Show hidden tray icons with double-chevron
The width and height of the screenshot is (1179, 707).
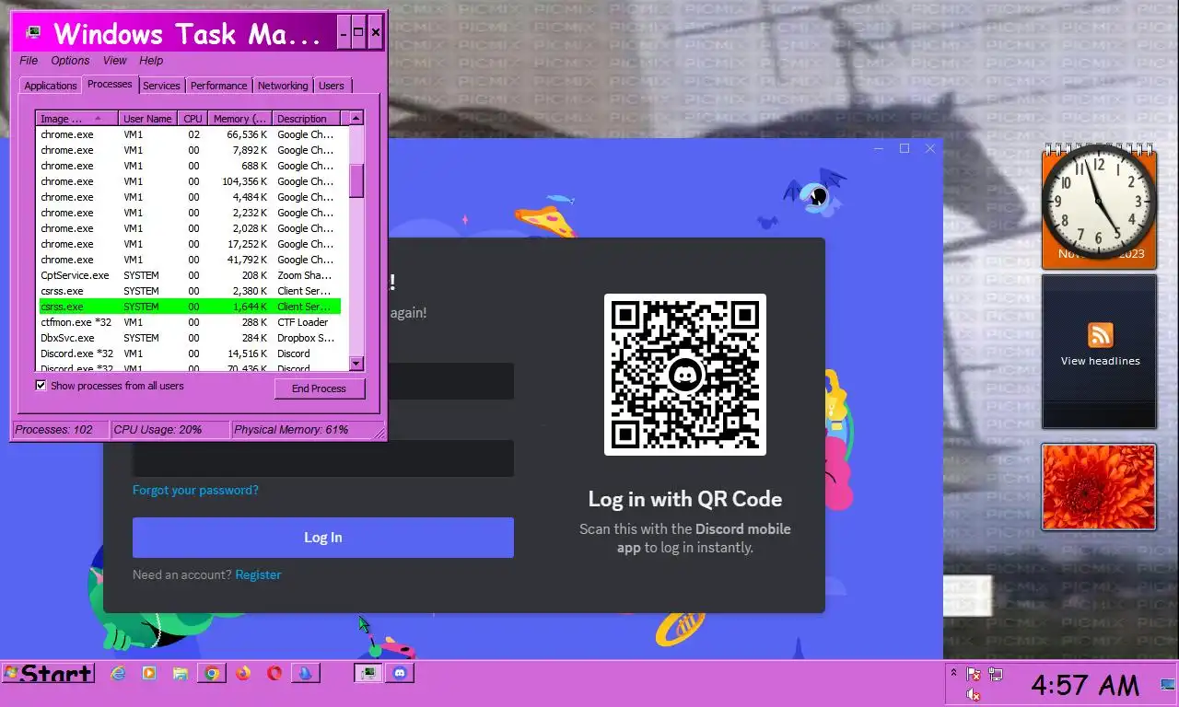tap(953, 673)
